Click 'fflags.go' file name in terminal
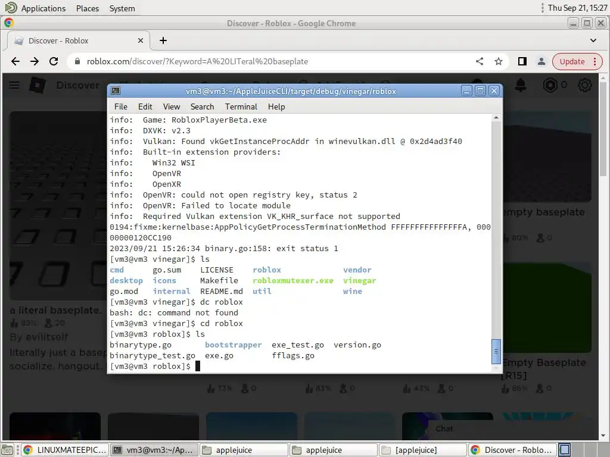Viewport: 610px width, 457px height. coord(293,356)
